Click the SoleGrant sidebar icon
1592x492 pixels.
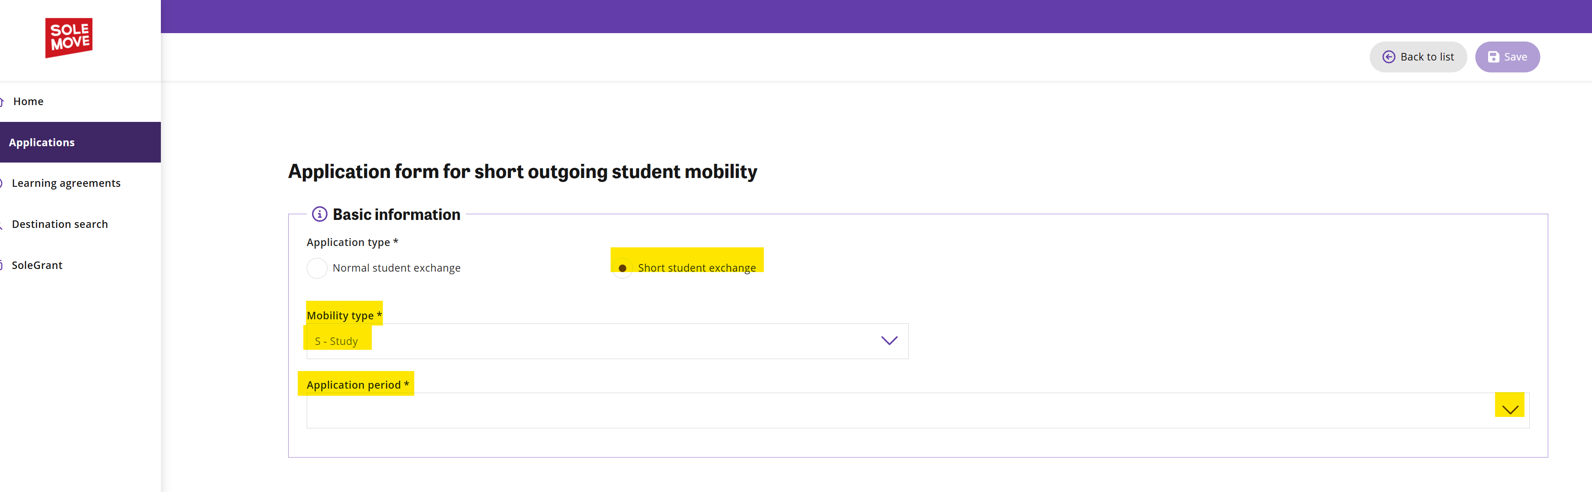point(2,265)
